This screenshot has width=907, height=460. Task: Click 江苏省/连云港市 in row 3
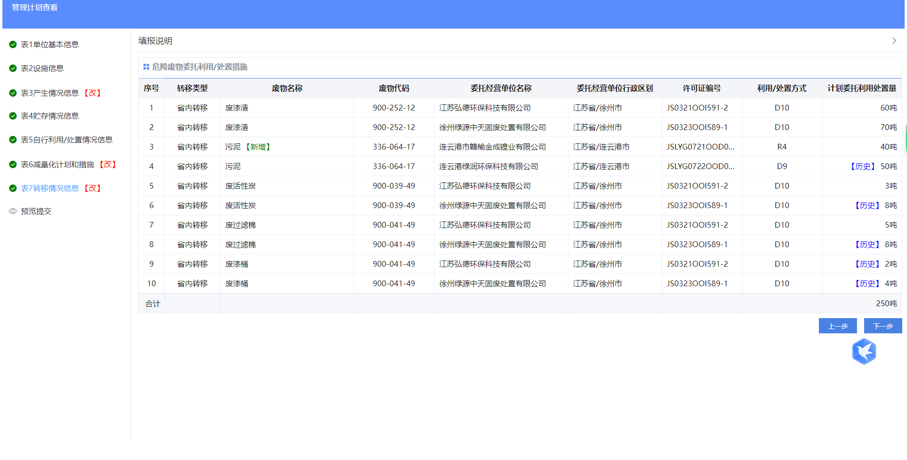coord(601,147)
